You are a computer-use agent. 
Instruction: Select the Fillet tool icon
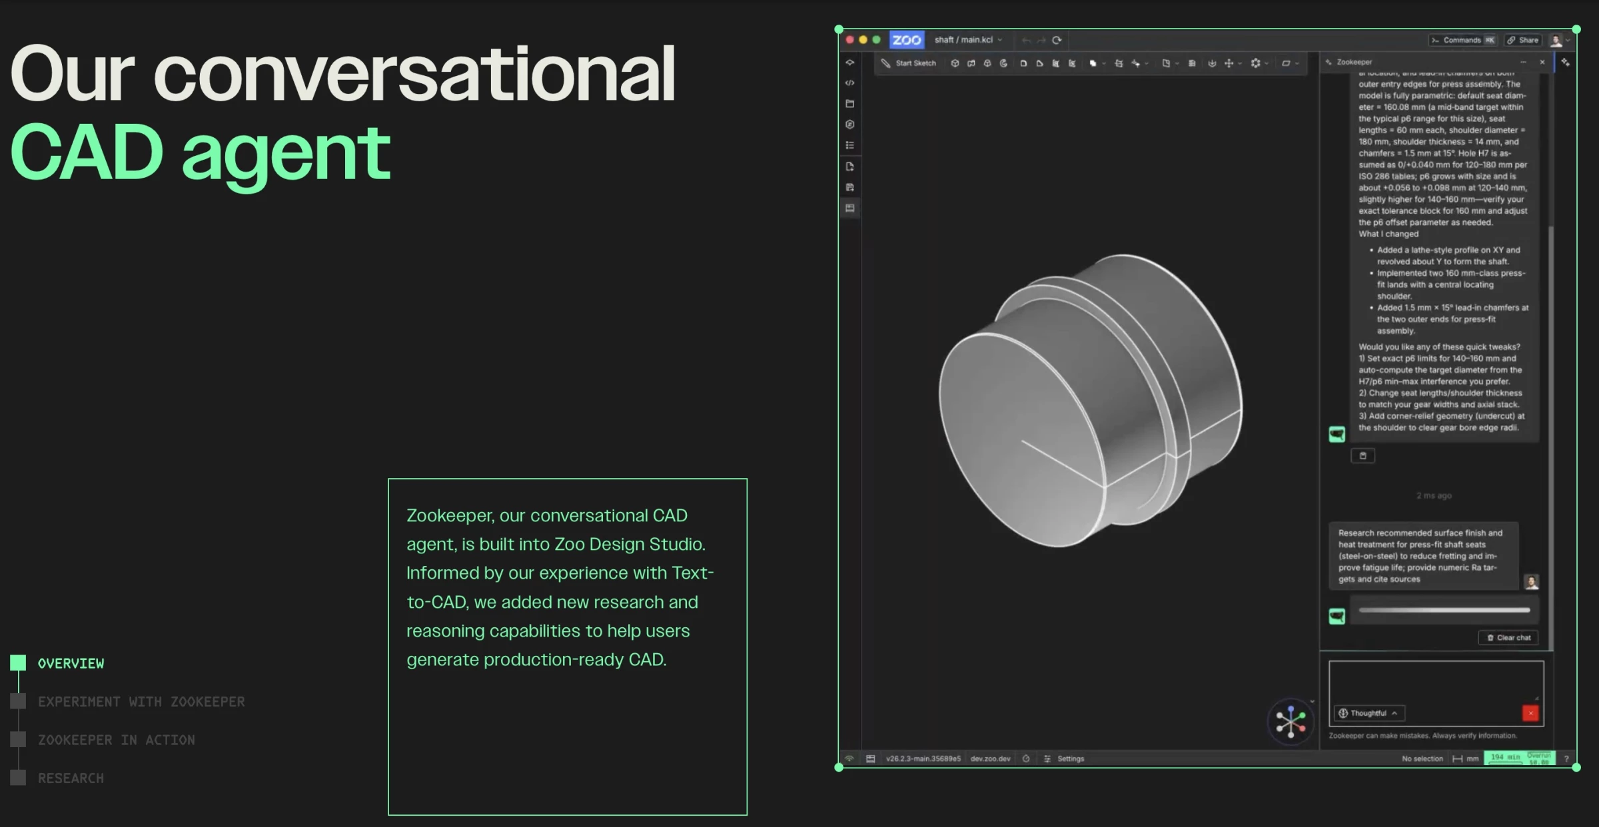click(1023, 63)
